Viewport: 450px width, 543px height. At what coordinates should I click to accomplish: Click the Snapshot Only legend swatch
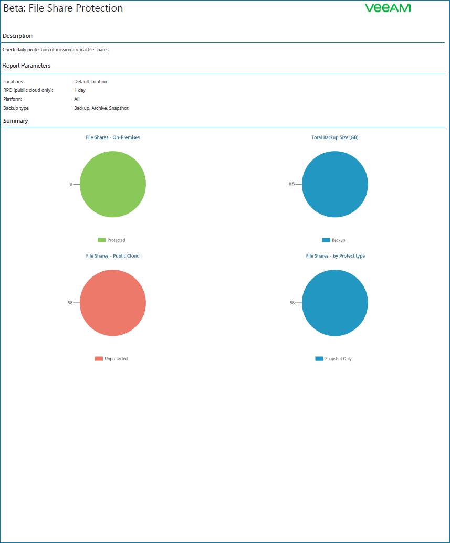[x=319, y=359]
